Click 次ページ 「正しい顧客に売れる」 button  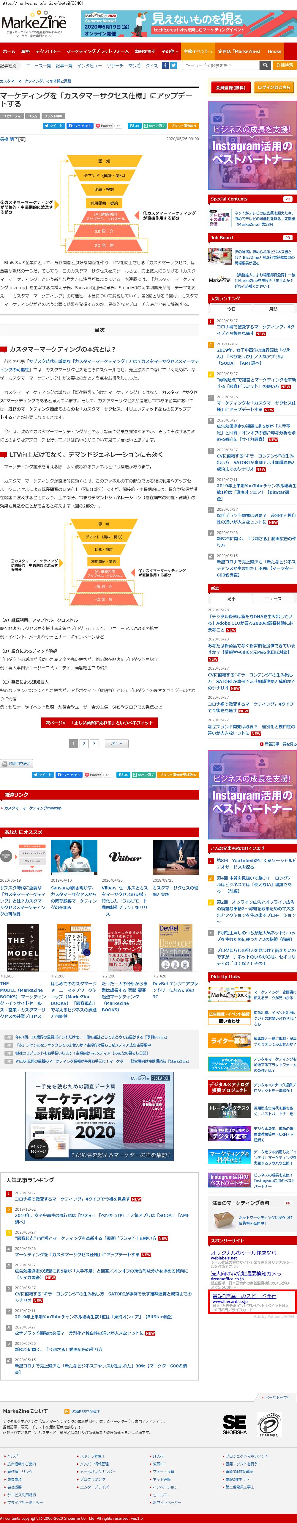click(x=99, y=723)
